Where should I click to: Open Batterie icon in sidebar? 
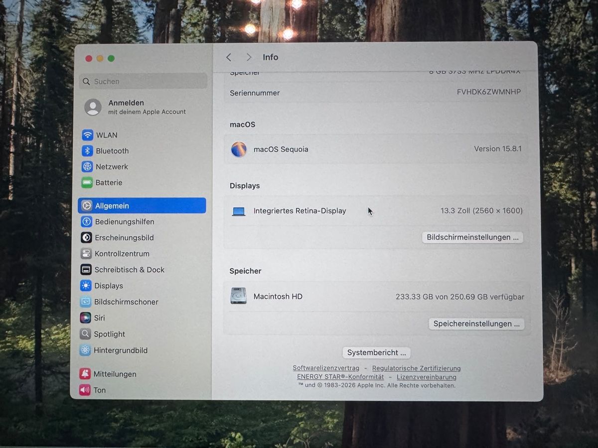coord(87,183)
